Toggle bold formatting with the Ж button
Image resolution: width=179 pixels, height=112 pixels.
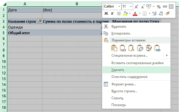click(106, 13)
